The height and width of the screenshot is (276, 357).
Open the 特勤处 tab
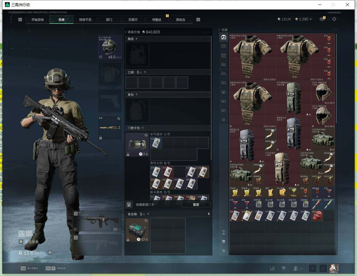click(156, 20)
